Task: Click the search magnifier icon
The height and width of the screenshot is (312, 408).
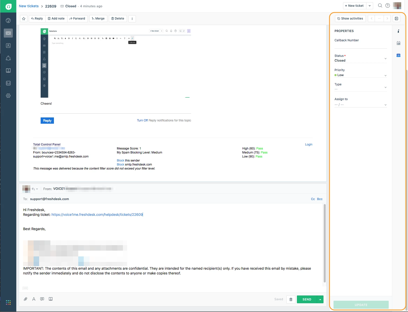Action: [380, 6]
